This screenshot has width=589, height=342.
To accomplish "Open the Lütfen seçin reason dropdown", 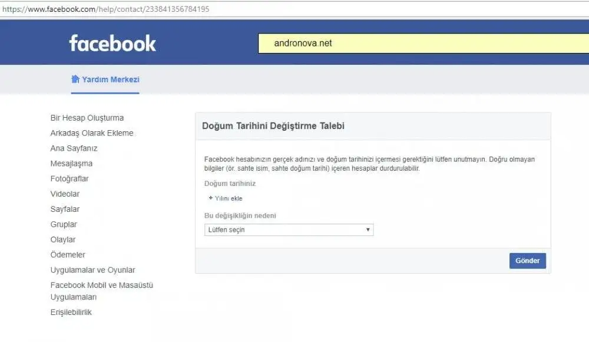I will [x=289, y=230].
